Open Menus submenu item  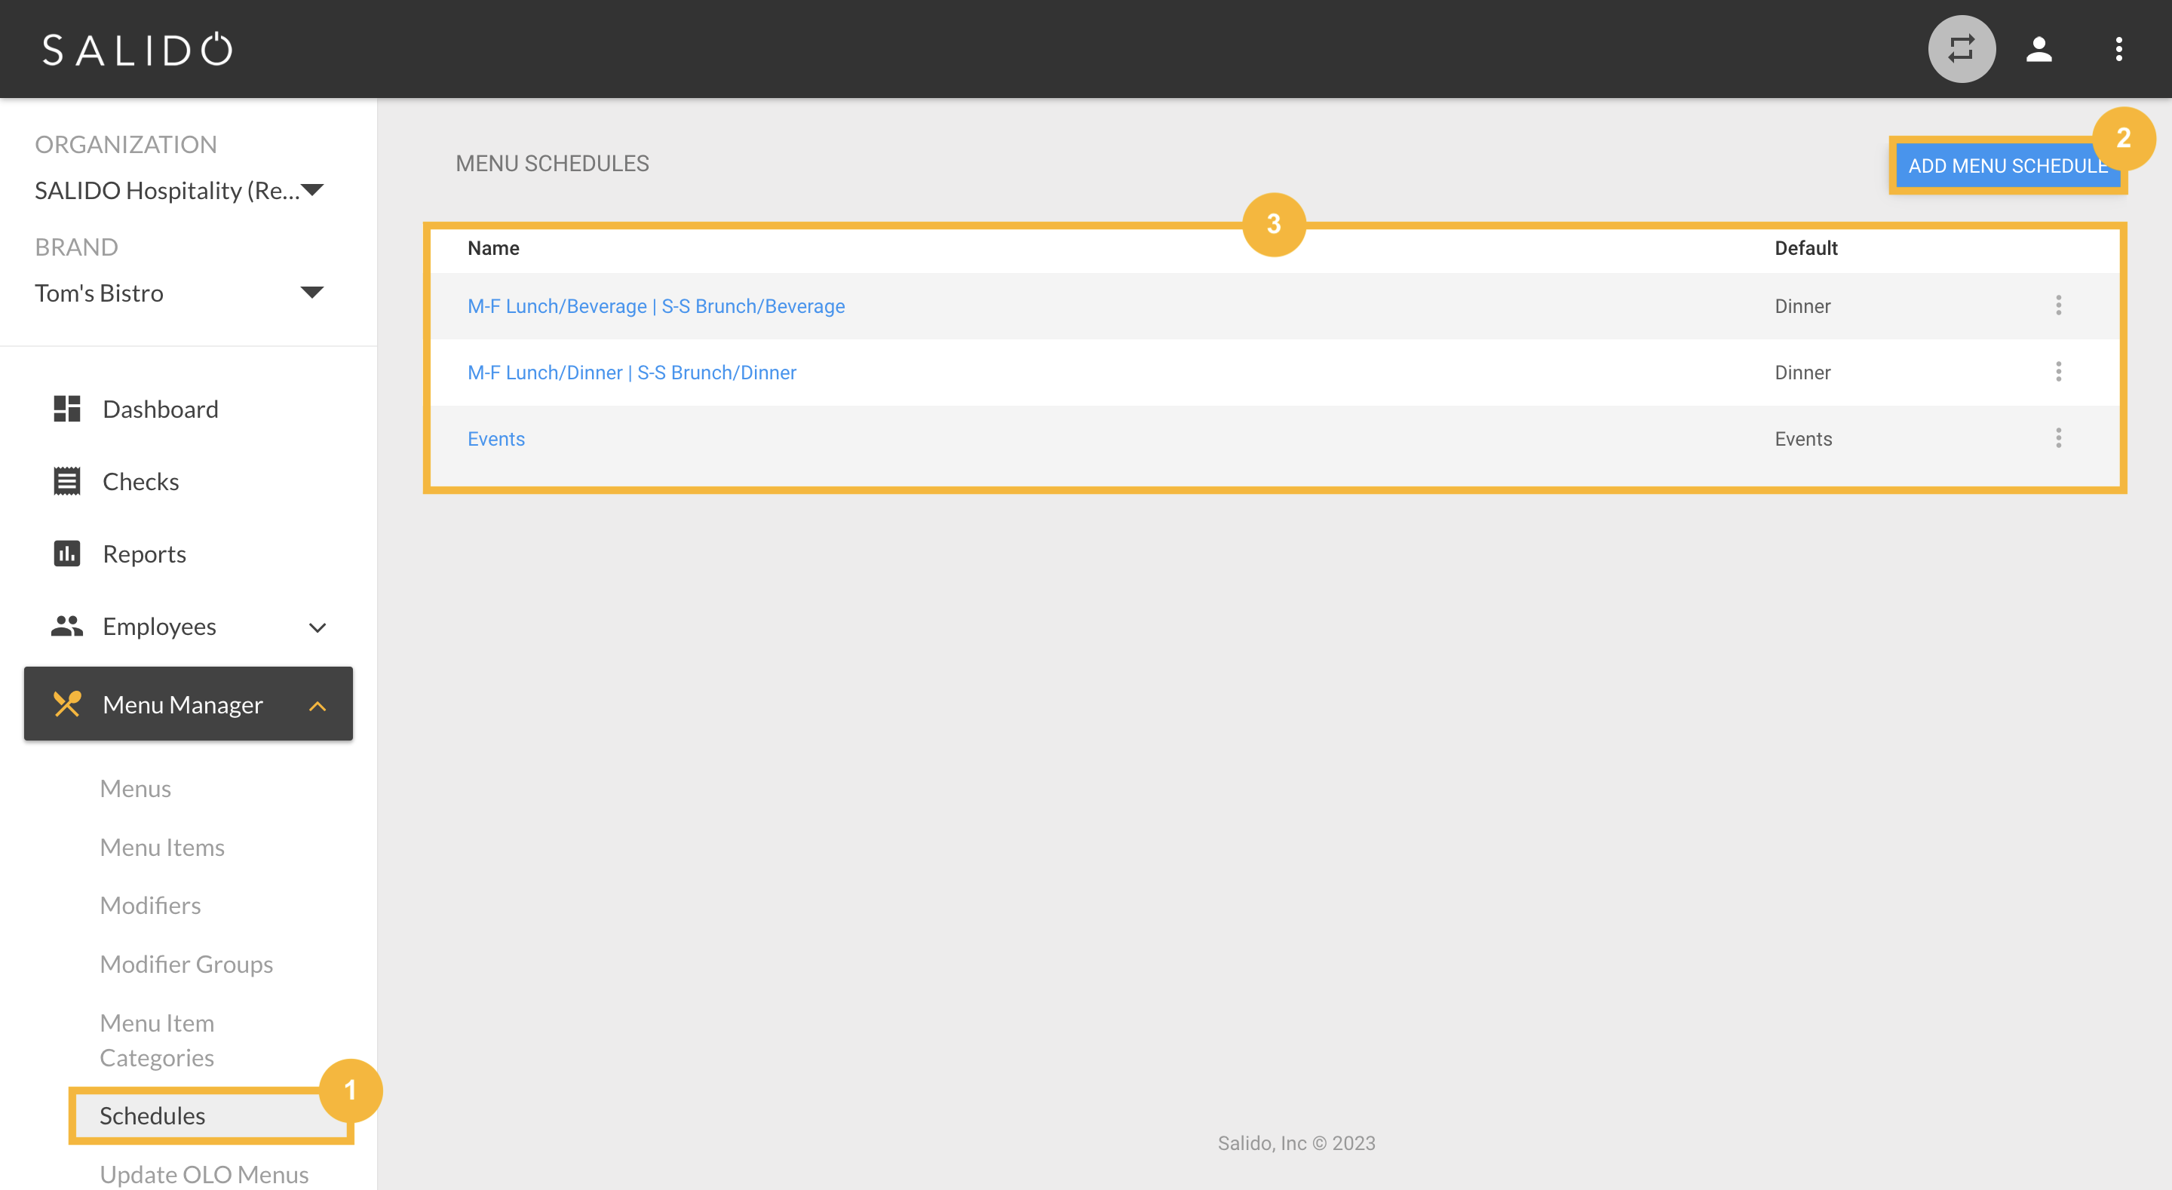pos(135,789)
